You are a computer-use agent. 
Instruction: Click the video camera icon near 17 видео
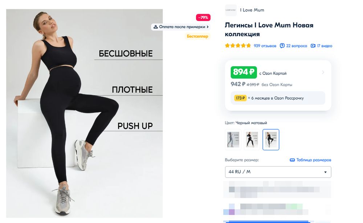313,46
